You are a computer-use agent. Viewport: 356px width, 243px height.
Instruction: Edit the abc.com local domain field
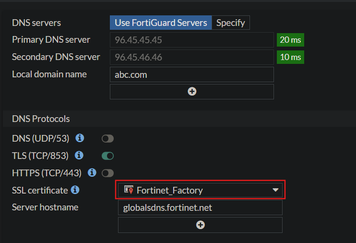pyautogui.click(x=191, y=74)
